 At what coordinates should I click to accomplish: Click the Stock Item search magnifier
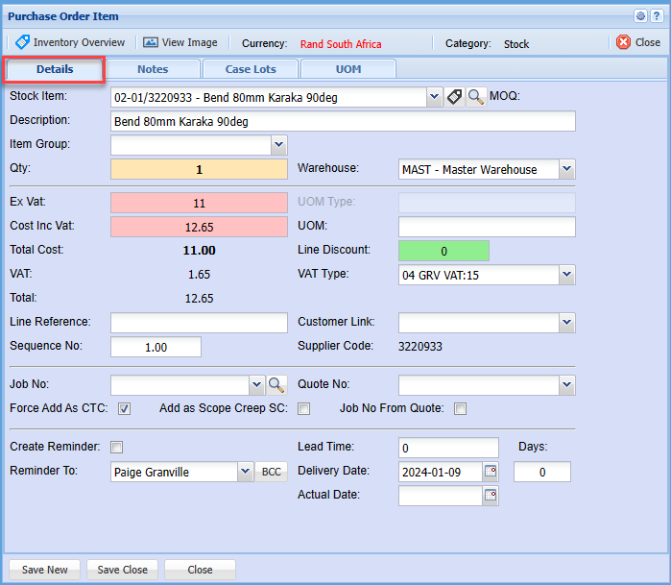[x=475, y=97]
